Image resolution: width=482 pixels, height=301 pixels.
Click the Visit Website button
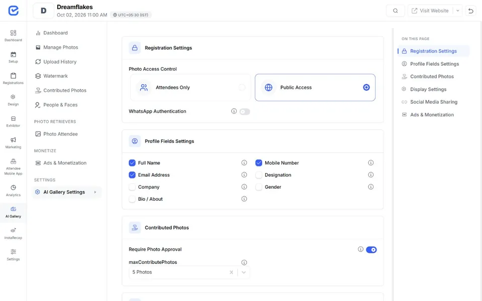[430, 11]
